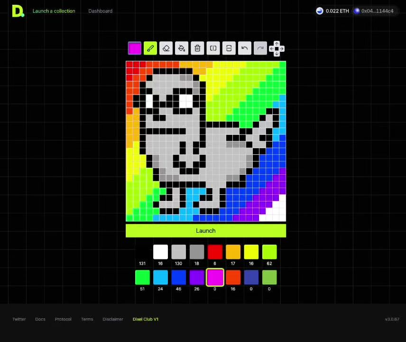Screen dimensions: 406x342
Task: Select the brush drawing tool
Action: tap(150, 48)
